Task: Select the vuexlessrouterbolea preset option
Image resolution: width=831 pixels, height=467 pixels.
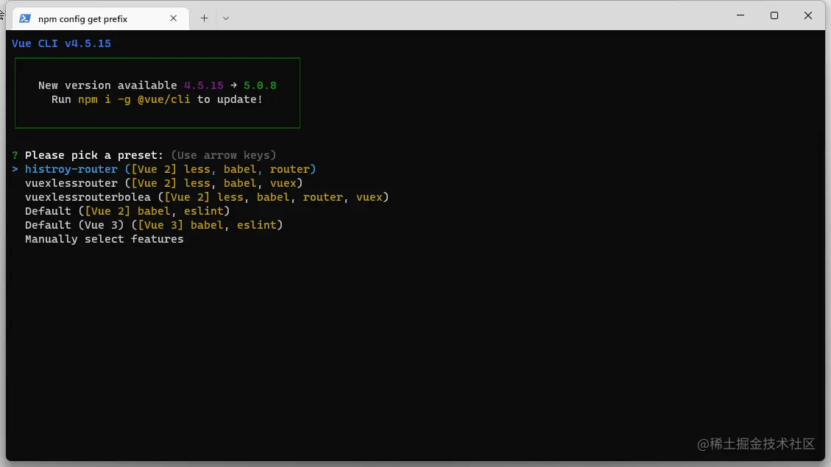Action: 207,197
